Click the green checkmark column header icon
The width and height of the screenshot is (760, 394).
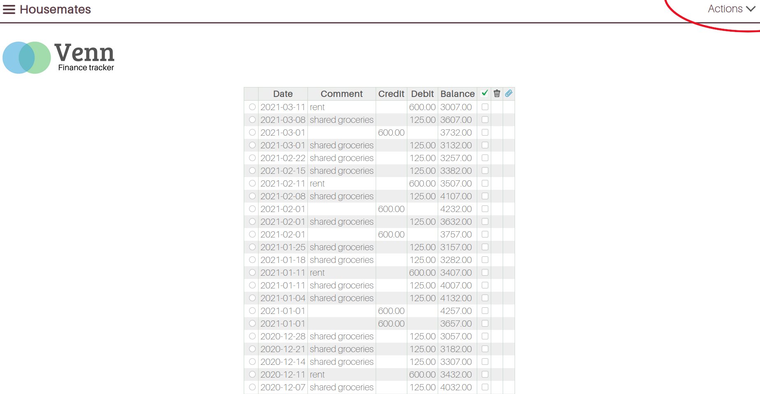pos(485,93)
